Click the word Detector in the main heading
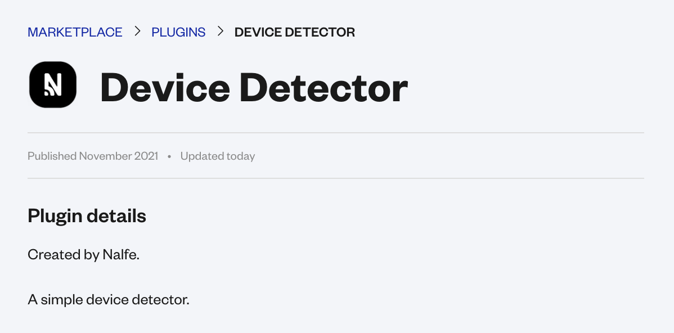The width and height of the screenshot is (674, 333). [x=323, y=88]
